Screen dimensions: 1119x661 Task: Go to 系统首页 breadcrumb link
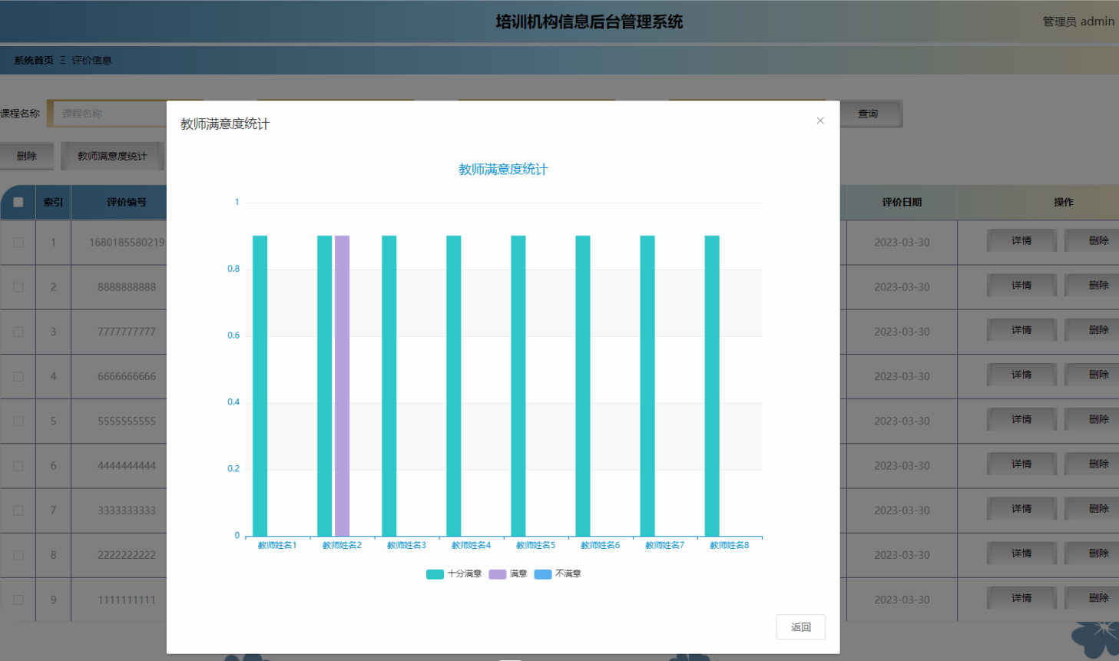[x=34, y=61]
